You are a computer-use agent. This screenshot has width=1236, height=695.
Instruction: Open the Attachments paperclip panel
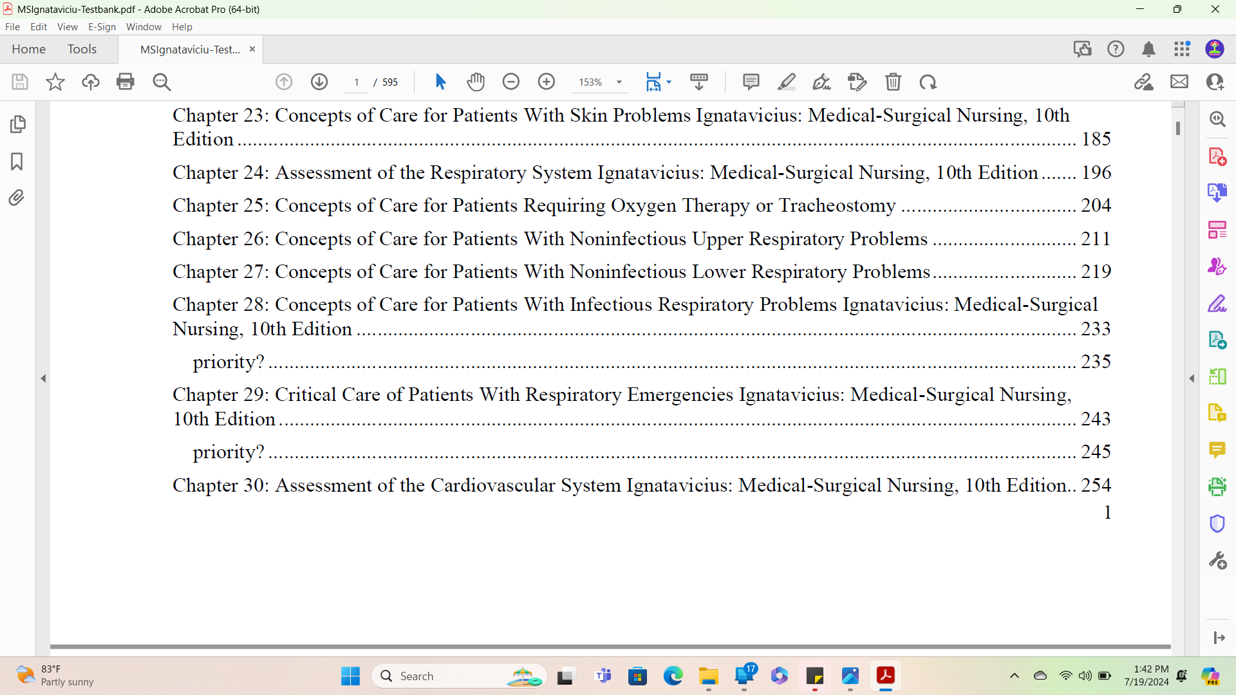(17, 198)
